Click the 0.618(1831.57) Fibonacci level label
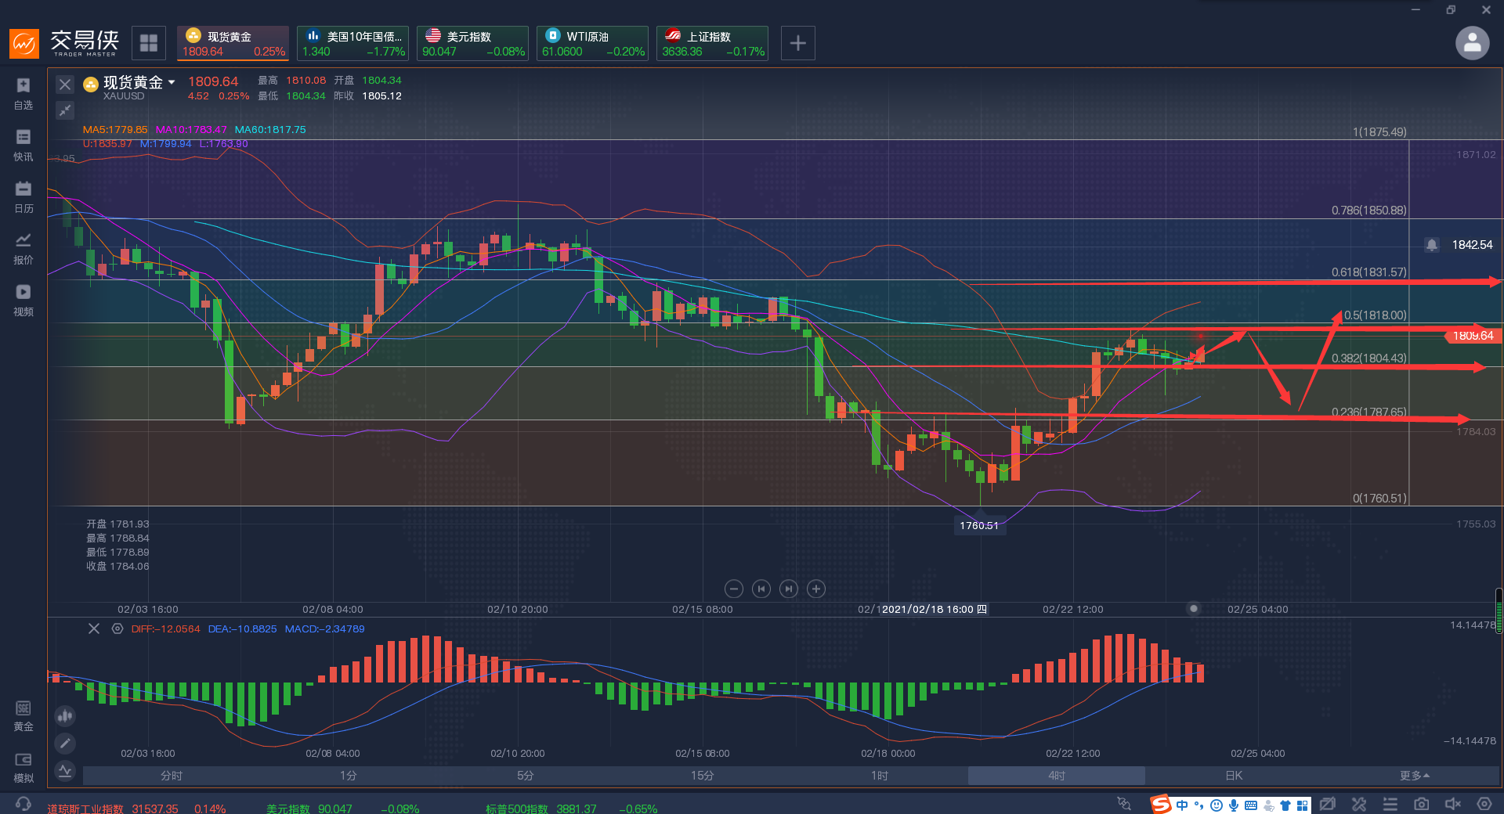Screen dimensions: 1504x814 click(x=1368, y=272)
